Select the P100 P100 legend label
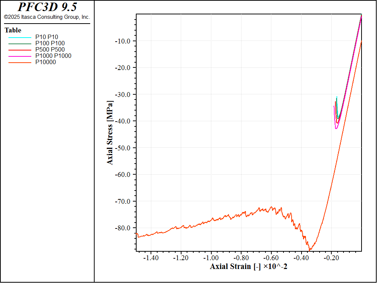The width and height of the screenshot is (377, 283). pos(50,43)
